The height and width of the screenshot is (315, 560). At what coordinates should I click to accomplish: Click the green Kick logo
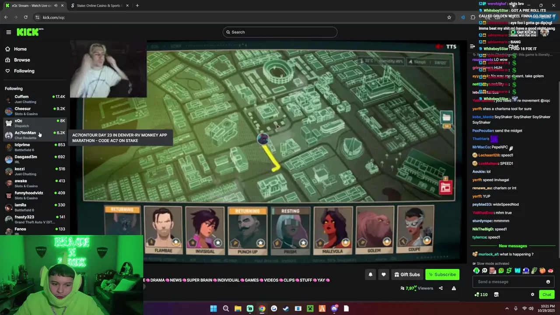coord(30,32)
